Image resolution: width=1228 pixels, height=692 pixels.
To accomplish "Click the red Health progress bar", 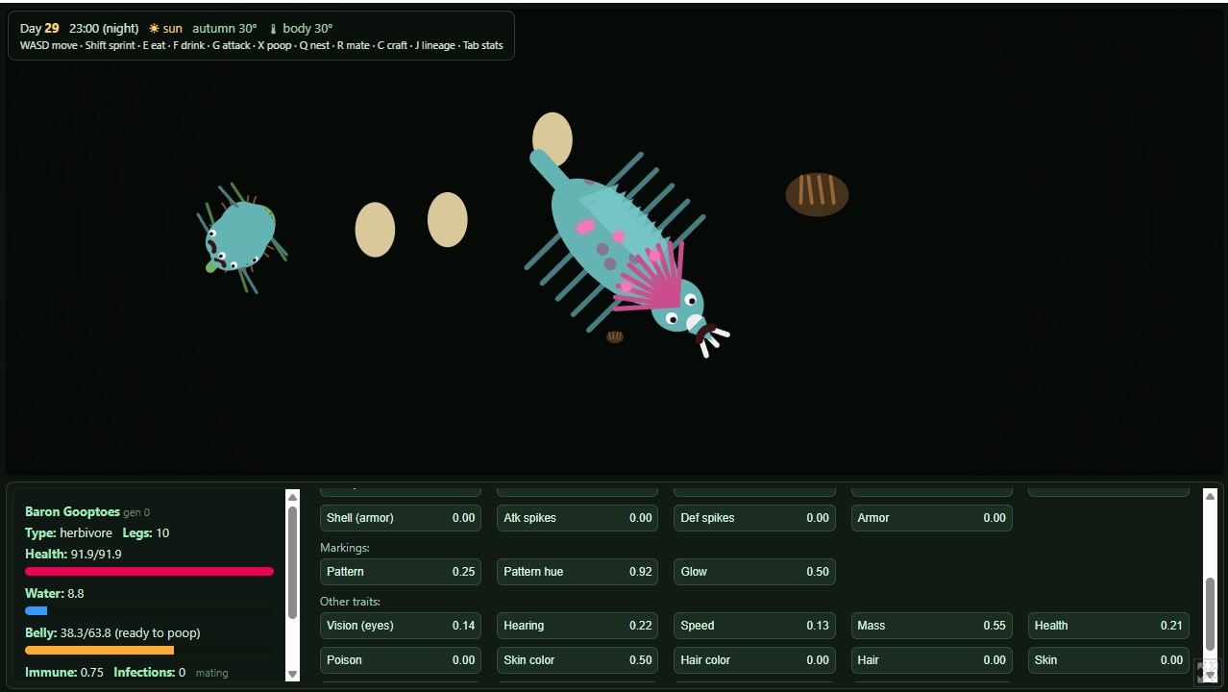I will (x=149, y=572).
